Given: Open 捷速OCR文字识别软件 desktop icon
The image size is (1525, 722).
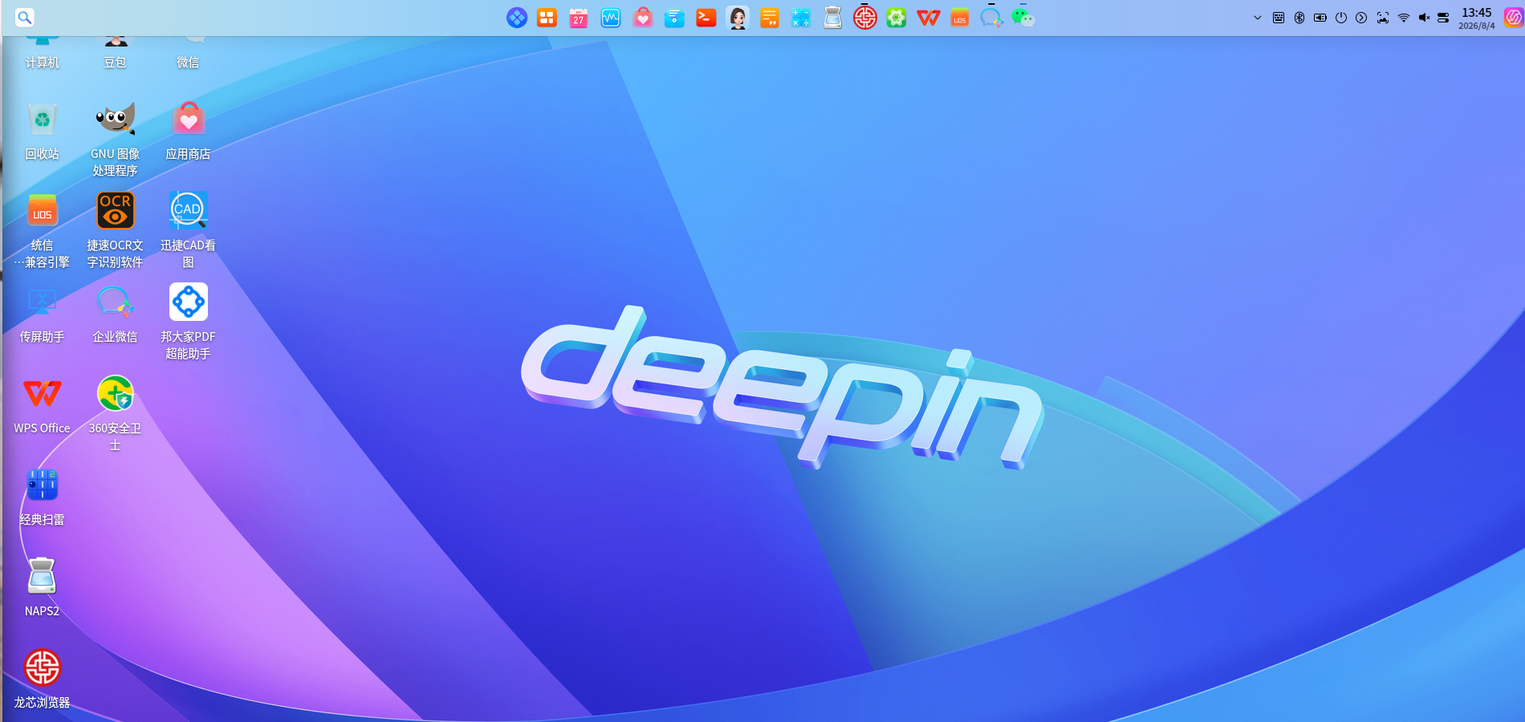Looking at the screenshot, I should point(115,229).
